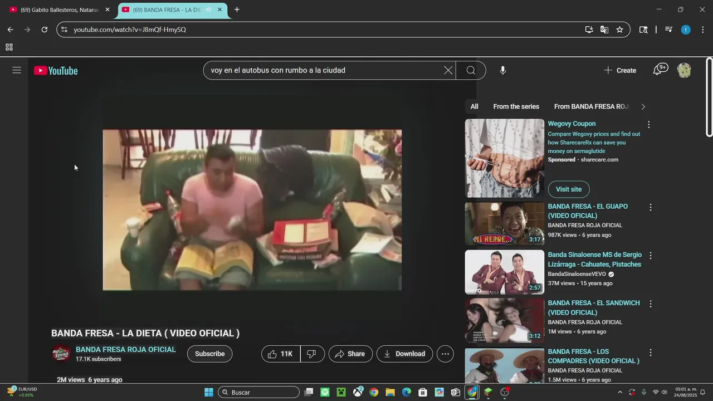The image size is (713, 401).
Task: Open options for EL GUAPO video
Action: tap(650, 207)
